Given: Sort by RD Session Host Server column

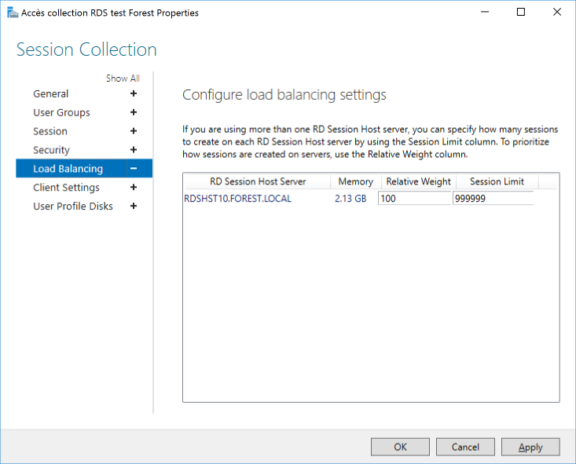Looking at the screenshot, I should coord(258,181).
